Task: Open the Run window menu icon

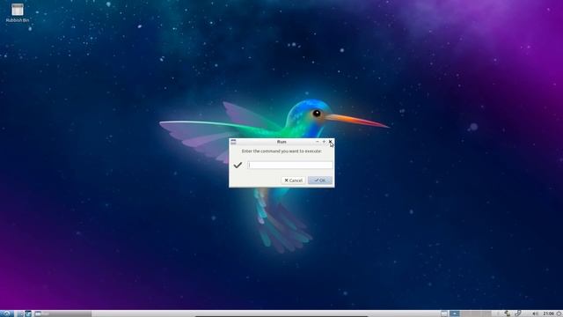Action: coord(233,142)
